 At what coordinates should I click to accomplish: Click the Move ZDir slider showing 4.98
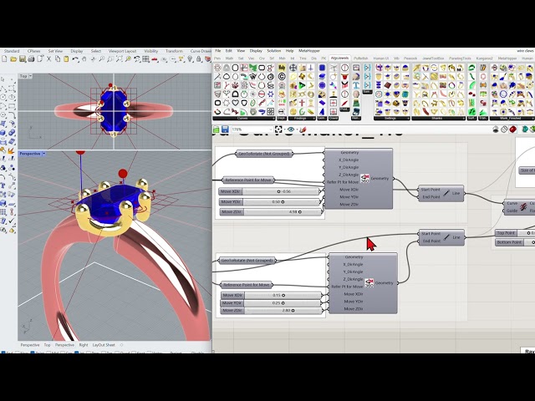(270, 211)
